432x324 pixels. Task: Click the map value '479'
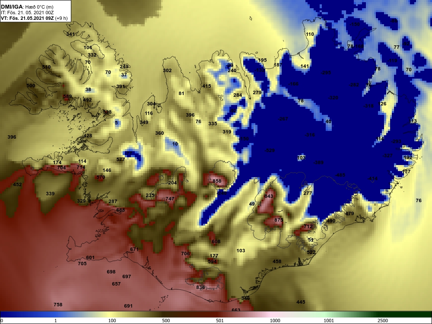pos(349,213)
